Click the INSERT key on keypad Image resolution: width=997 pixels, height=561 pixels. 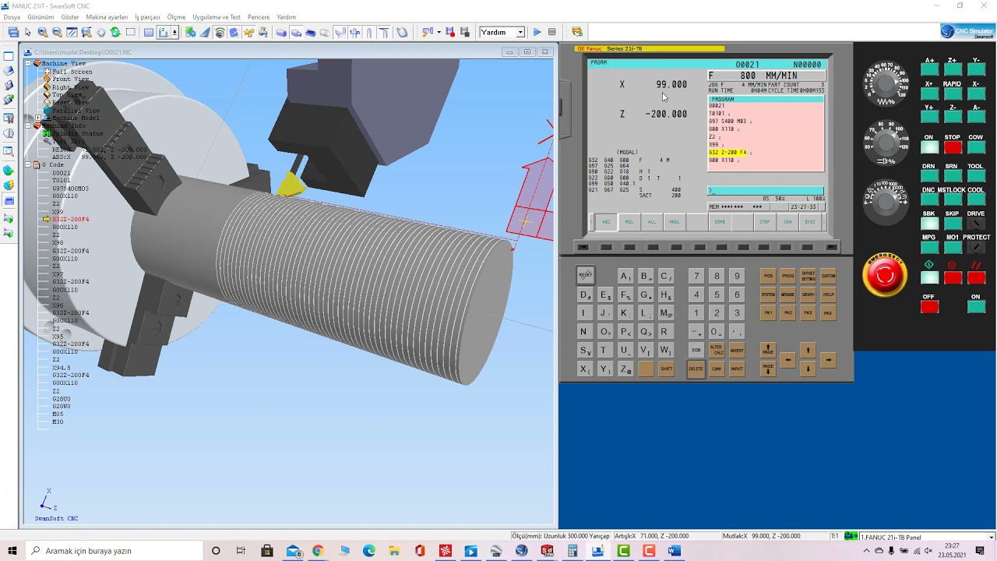[x=737, y=350]
